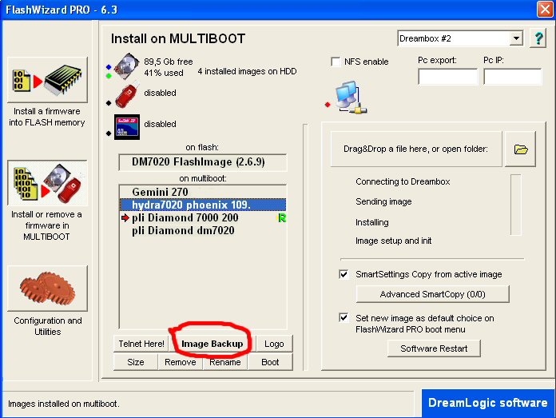This screenshot has width=556, height=418.
Task: Focus the Pc IP input field
Action: (513, 77)
